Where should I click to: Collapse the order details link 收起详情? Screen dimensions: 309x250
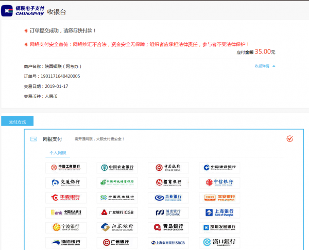pyautogui.click(x=265, y=66)
